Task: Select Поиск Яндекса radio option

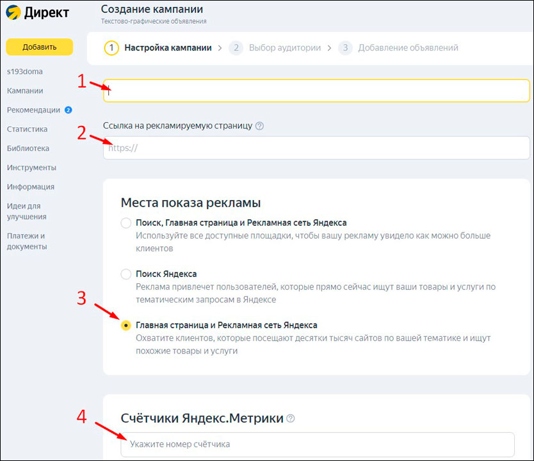Action: 126,274
